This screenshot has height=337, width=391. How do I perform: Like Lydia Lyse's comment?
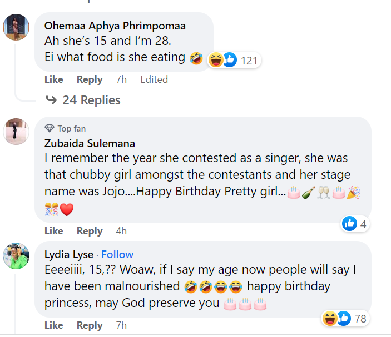point(53,325)
